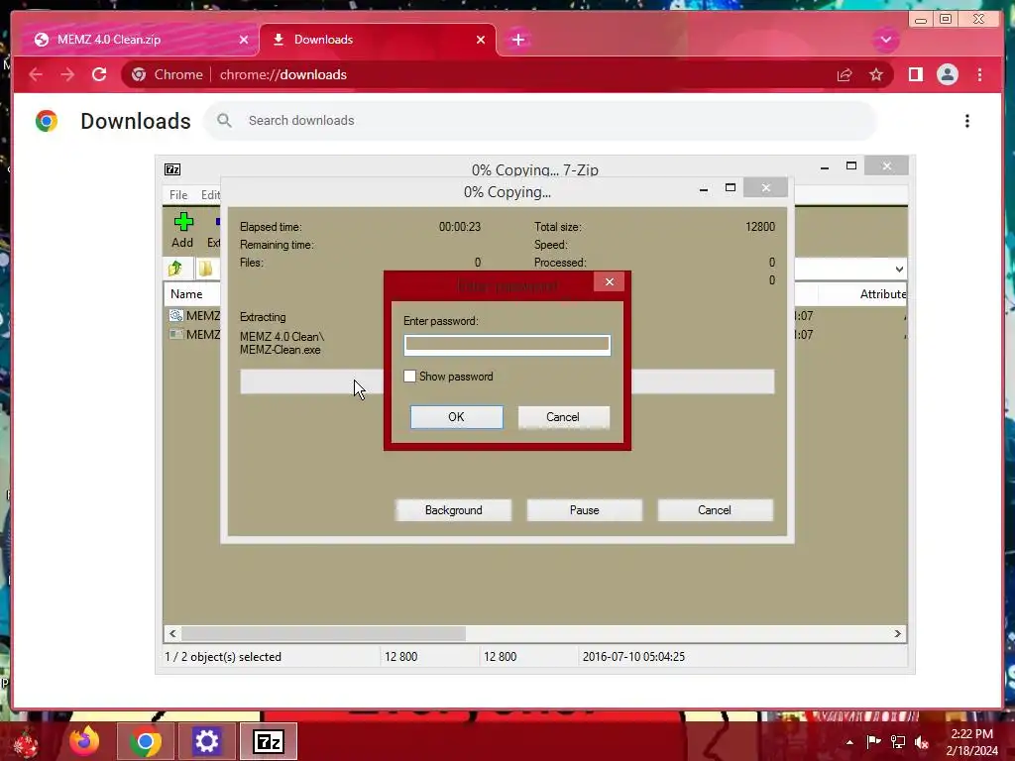Toggle Chrome side panel icon

[x=915, y=75]
